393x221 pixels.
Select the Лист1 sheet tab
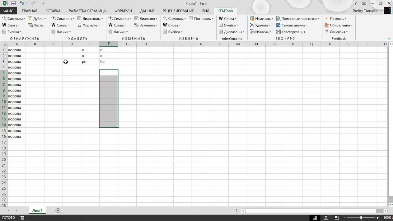[x=37, y=211]
